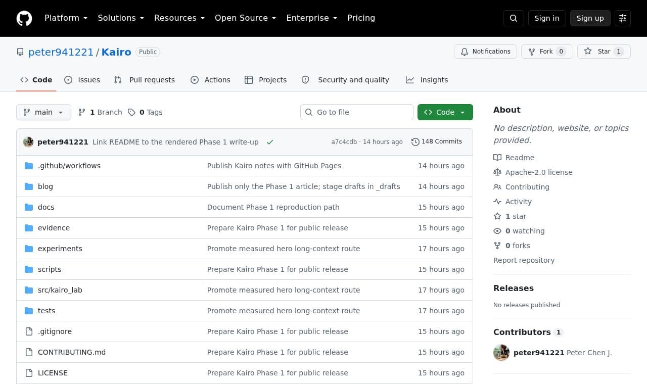
Task: Expand the Enterprise menu
Action: pos(312,18)
